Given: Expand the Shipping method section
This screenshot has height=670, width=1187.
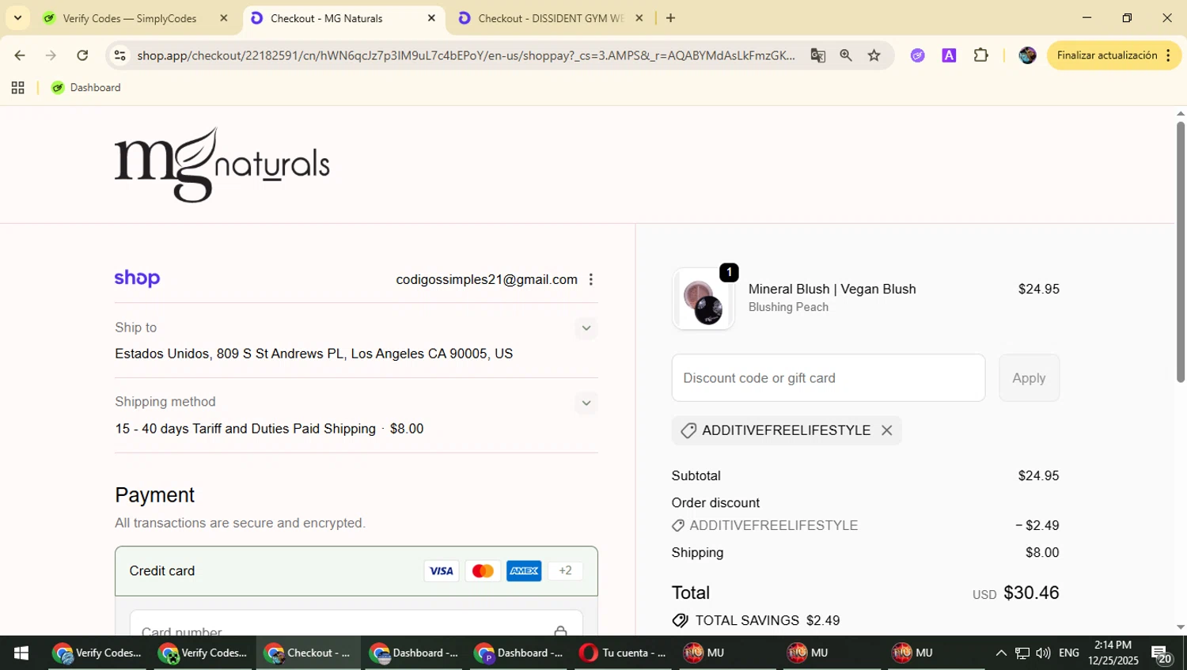Looking at the screenshot, I should pos(586,403).
